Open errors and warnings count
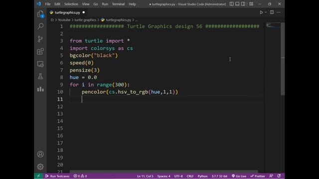319x179 pixels. 80,176
